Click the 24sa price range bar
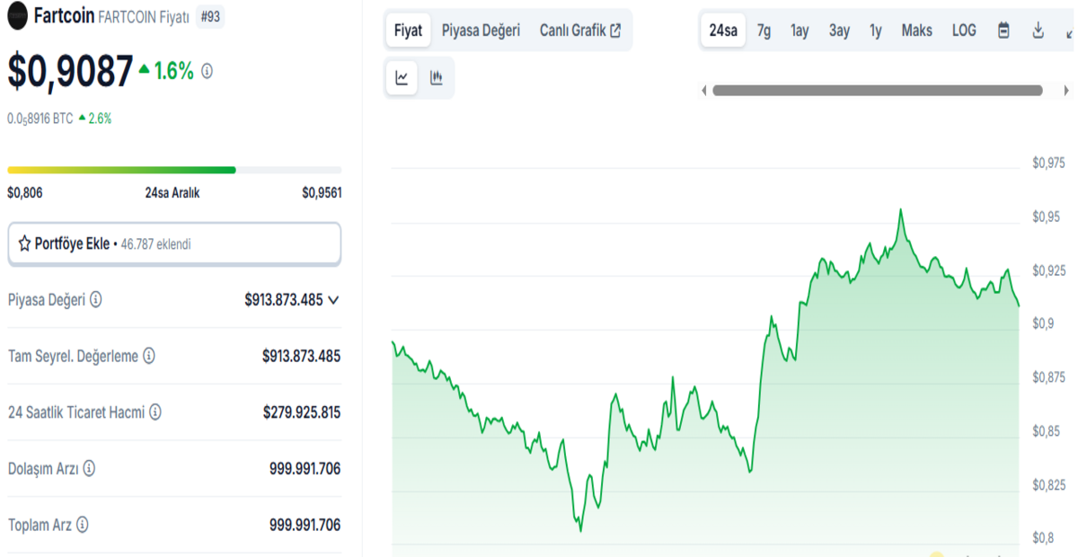This screenshot has width=1078, height=557. 174,170
